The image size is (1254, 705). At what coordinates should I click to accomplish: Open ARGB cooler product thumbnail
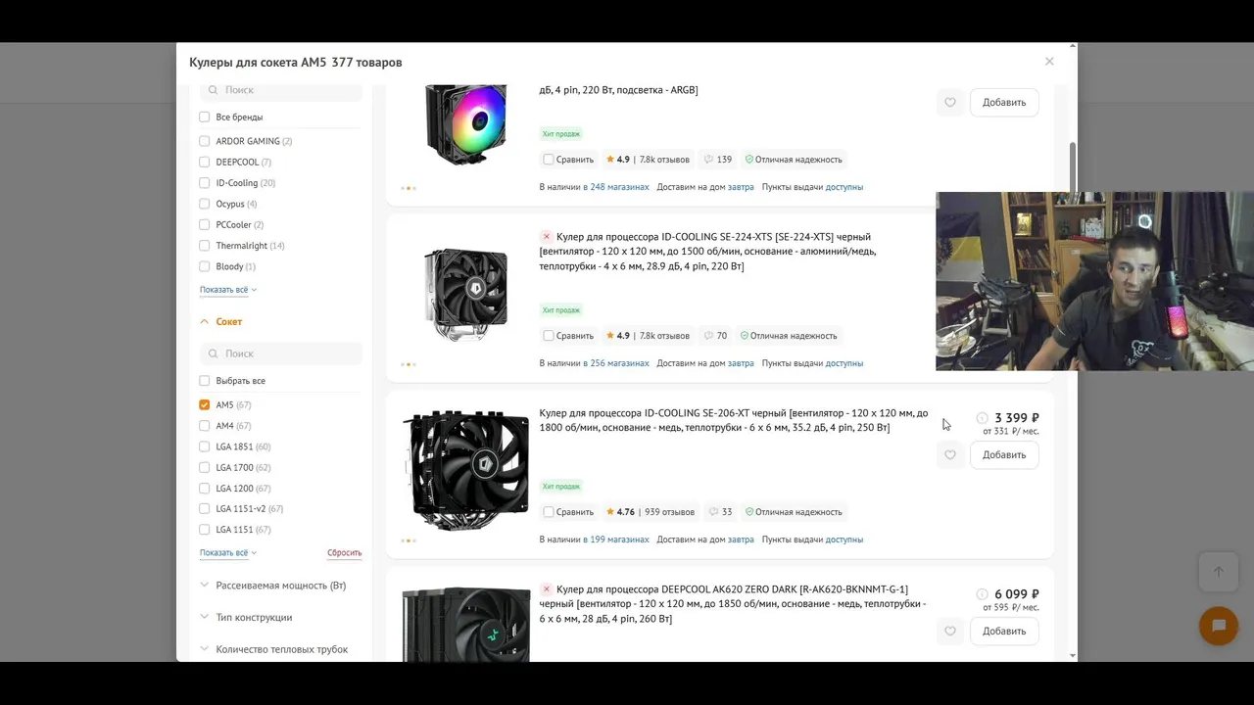[x=465, y=124]
